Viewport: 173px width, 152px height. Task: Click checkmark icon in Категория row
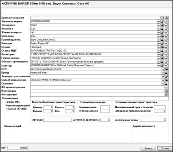point(166,54)
